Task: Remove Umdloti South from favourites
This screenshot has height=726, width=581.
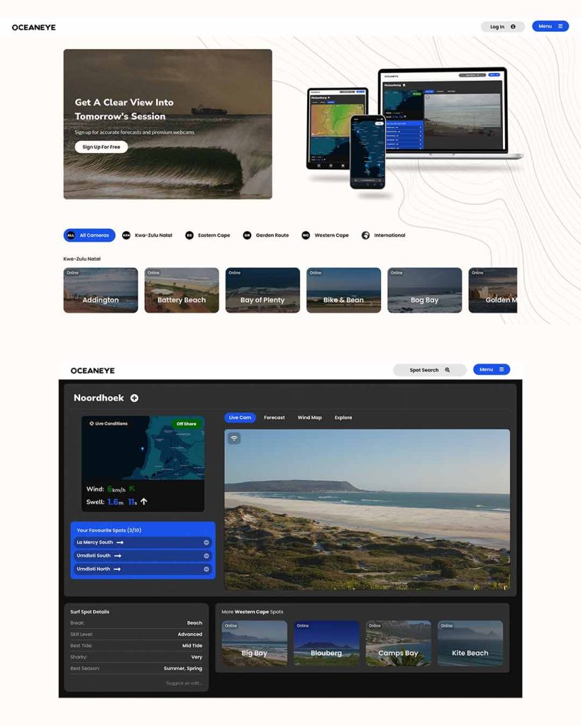Action: tap(206, 556)
